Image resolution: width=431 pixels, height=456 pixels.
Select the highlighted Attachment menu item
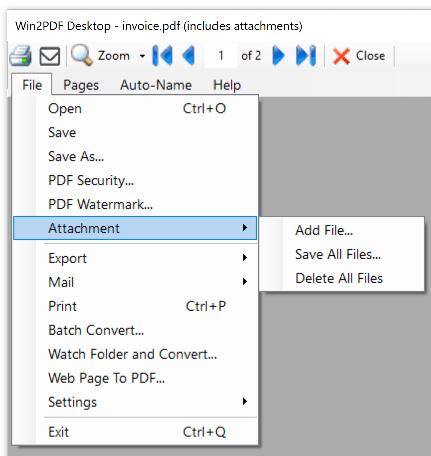tap(135, 228)
